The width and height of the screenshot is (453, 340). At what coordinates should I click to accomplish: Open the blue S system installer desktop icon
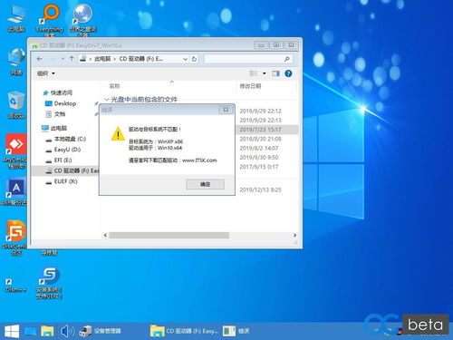(x=49, y=284)
